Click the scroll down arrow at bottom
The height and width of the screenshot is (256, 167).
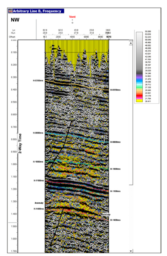[x=131, y=251]
